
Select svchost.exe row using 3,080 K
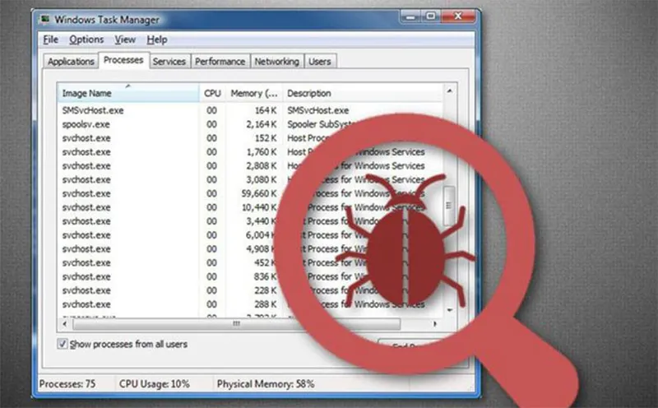tap(250, 179)
